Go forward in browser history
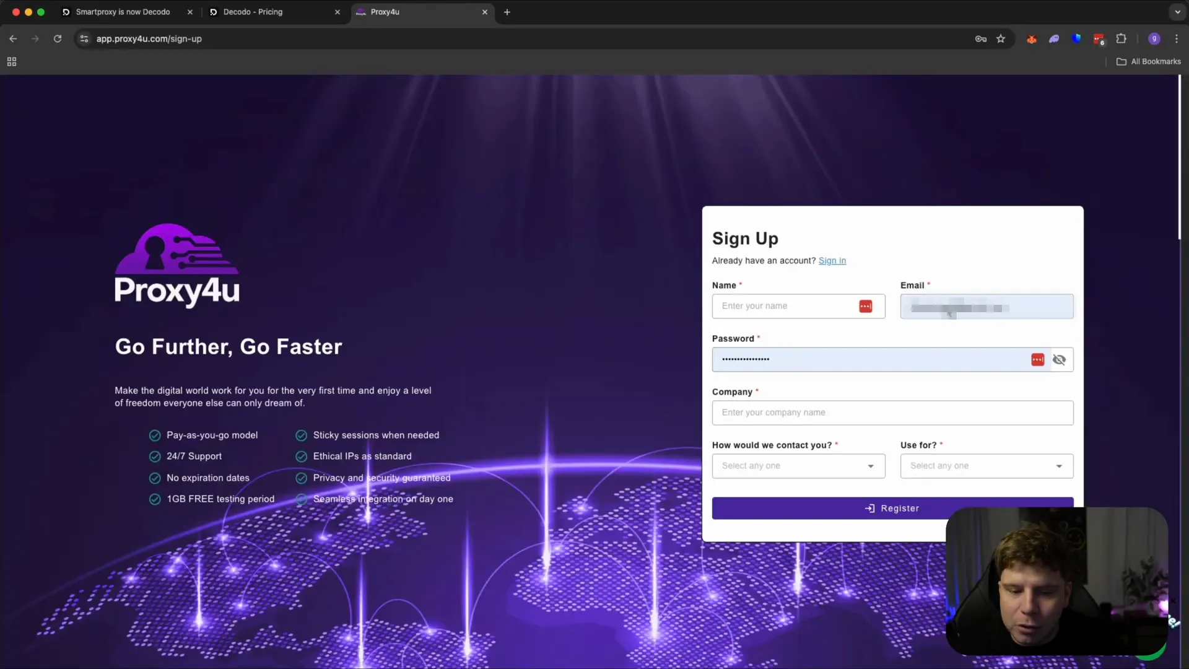The image size is (1189, 669). (35, 38)
